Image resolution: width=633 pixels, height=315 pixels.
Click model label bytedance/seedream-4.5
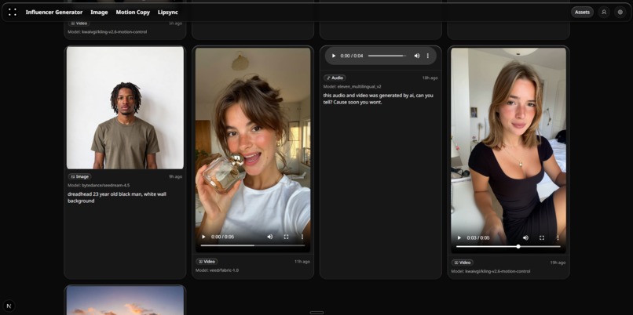(x=99, y=185)
